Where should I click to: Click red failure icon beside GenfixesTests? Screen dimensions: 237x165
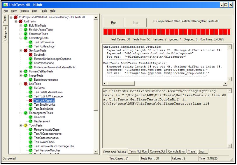(26, 51)
